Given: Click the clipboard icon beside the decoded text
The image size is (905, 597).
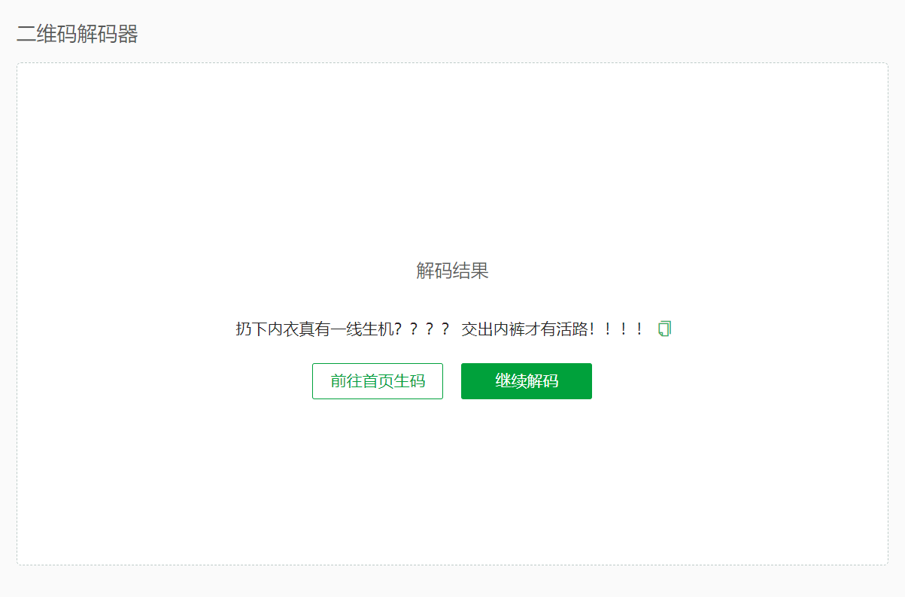Looking at the screenshot, I should click(664, 329).
